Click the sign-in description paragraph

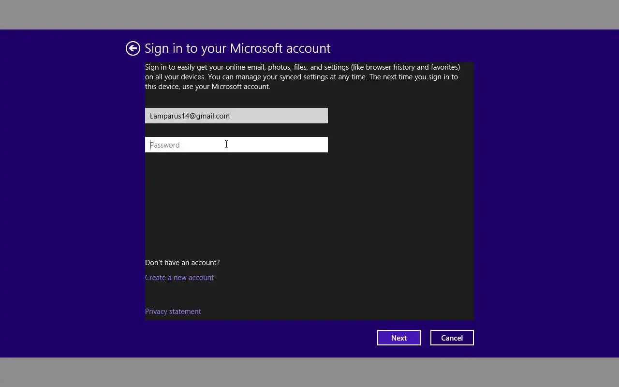303,77
